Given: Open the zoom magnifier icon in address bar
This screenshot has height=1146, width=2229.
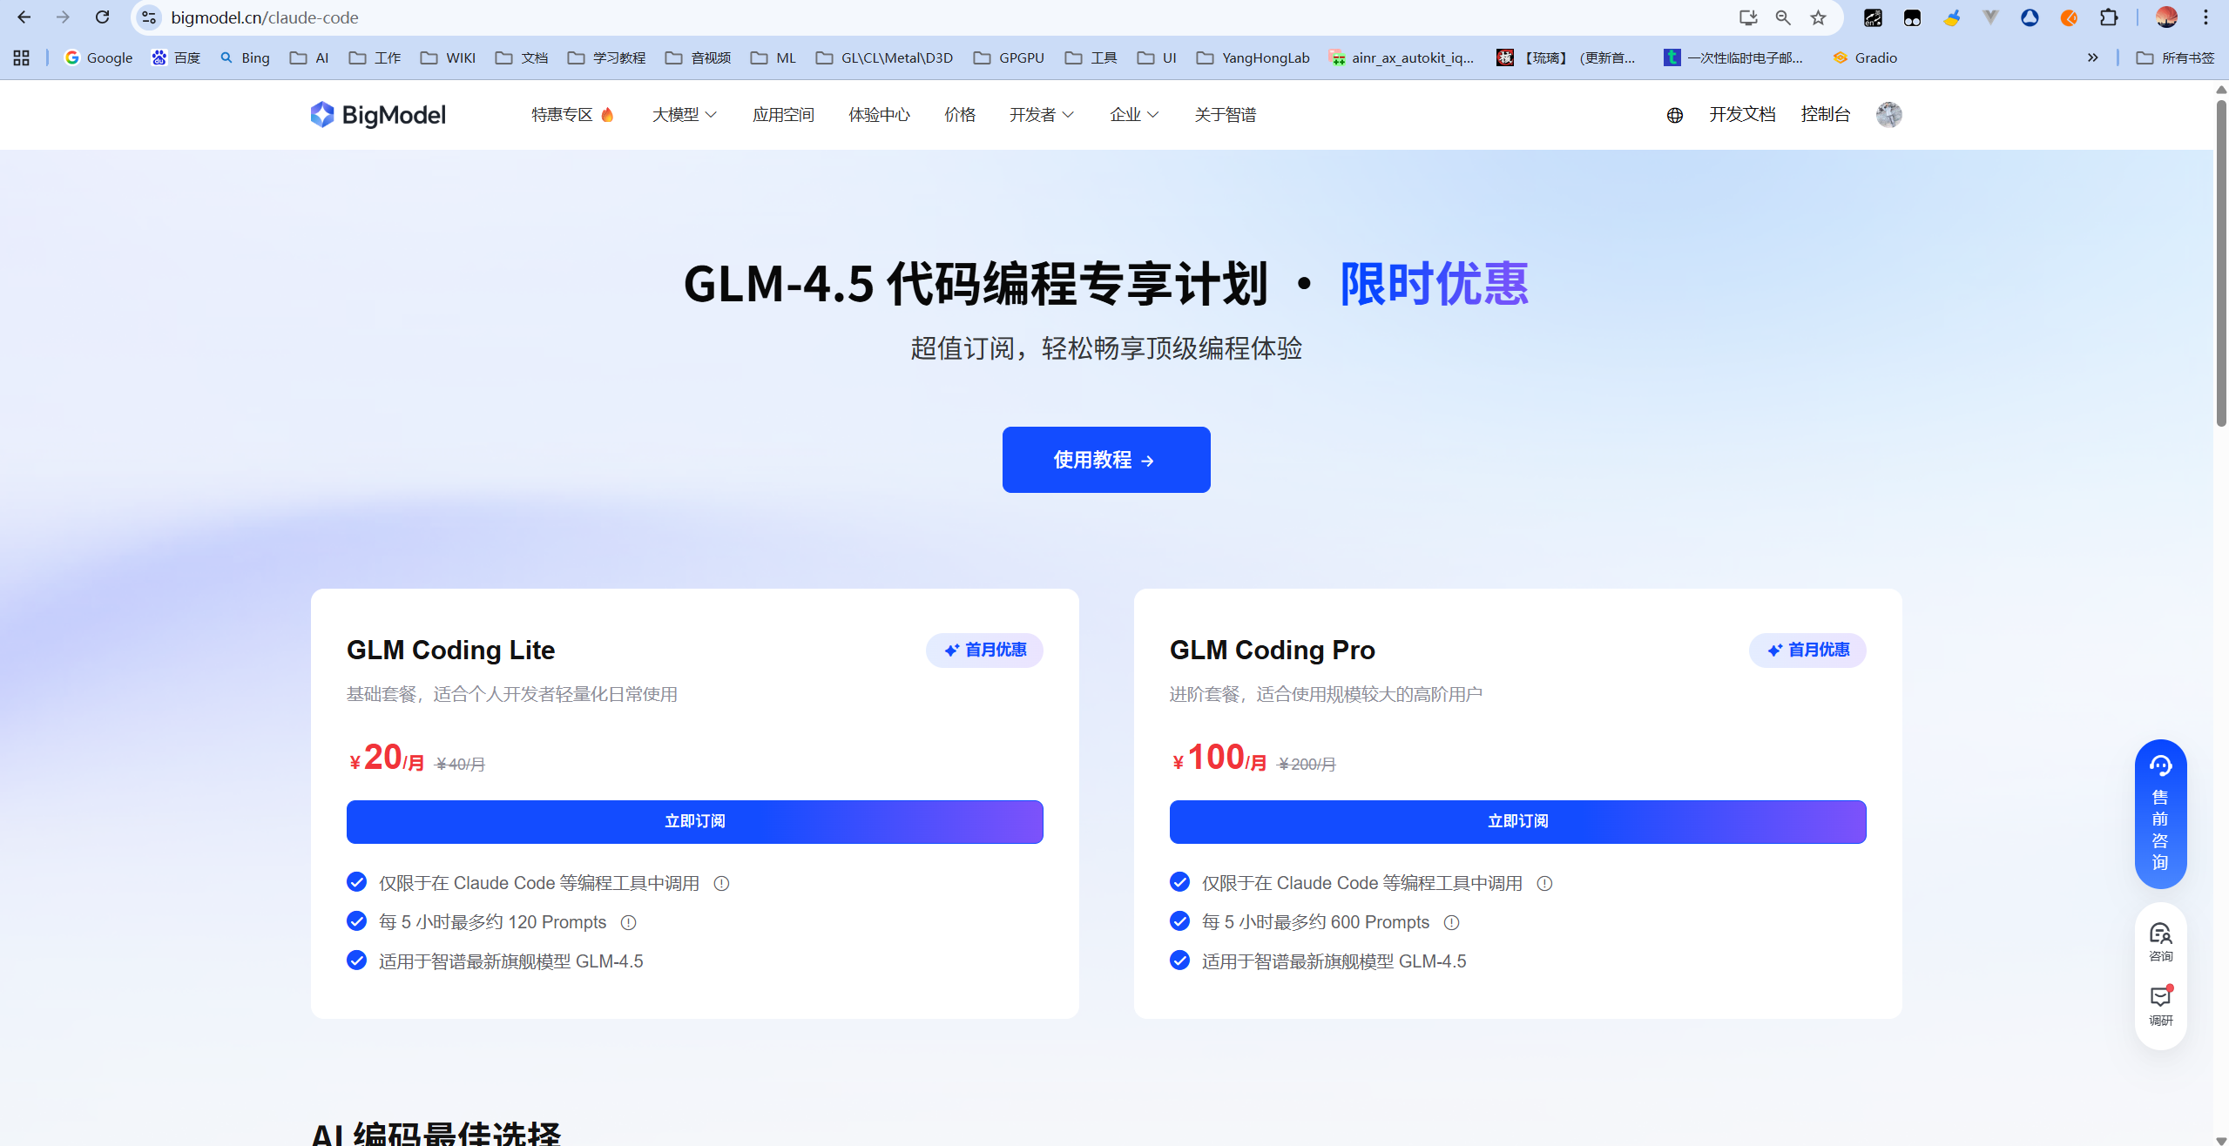Looking at the screenshot, I should coord(1783,17).
